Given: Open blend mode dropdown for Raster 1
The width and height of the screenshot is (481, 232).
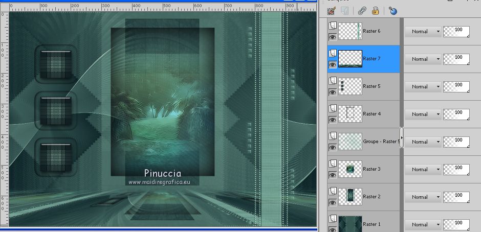Looking at the screenshot, I should pyautogui.click(x=423, y=224).
